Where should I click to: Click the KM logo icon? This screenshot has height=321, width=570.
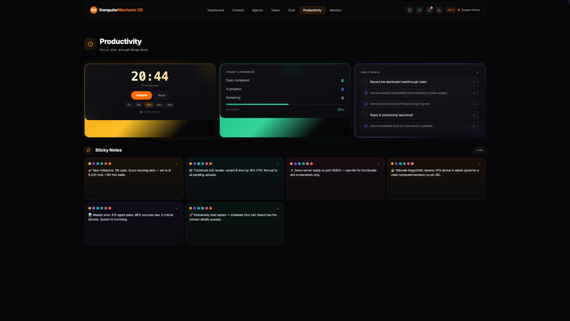click(x=94, y=10)
